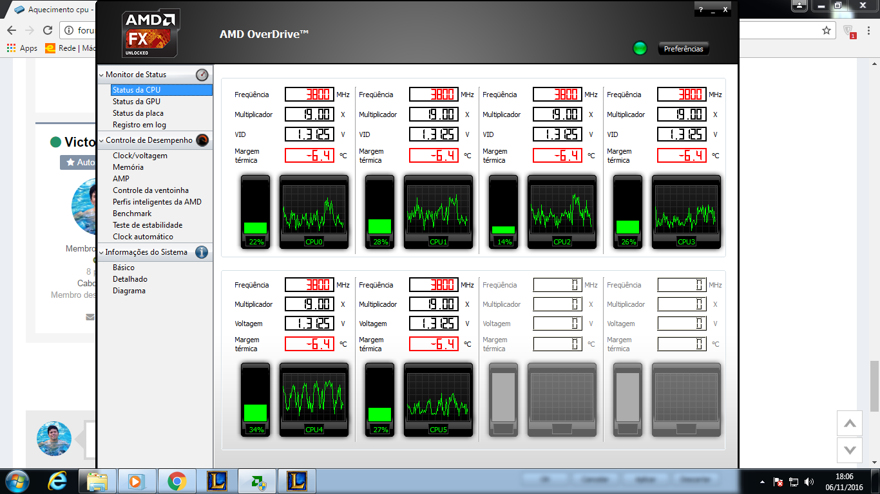Screen dimensions: 880x494
Task: Click the volume speaker tray icon
Action: pyautogui.click(x=809, y=481)
